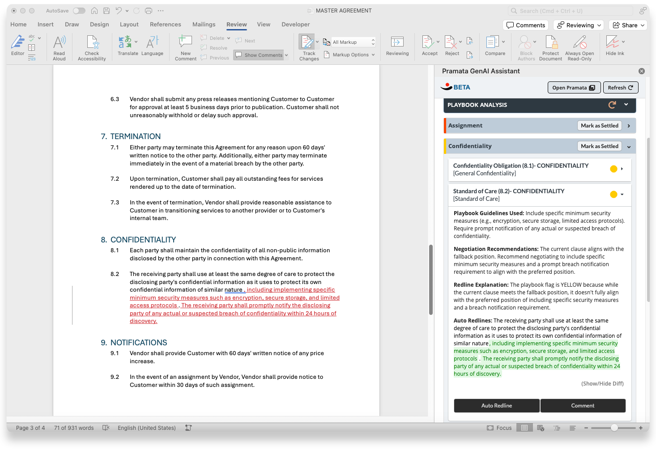This screenshot has width=656, height=454.
Task: Click the Pramata panel Refresh button
Action: 621,88
